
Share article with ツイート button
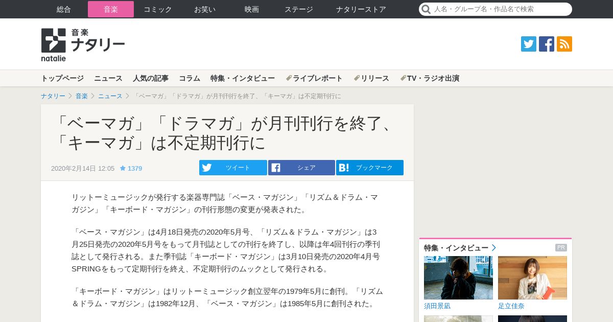pos(233,168)
